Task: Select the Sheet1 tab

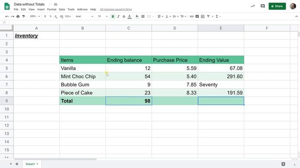Action: click(32, 164)
